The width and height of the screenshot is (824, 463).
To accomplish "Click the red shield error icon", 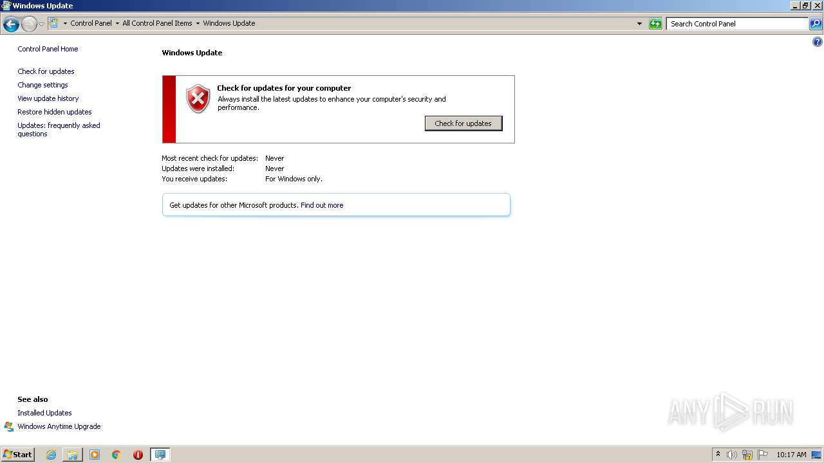I will [x=198, y=99].
